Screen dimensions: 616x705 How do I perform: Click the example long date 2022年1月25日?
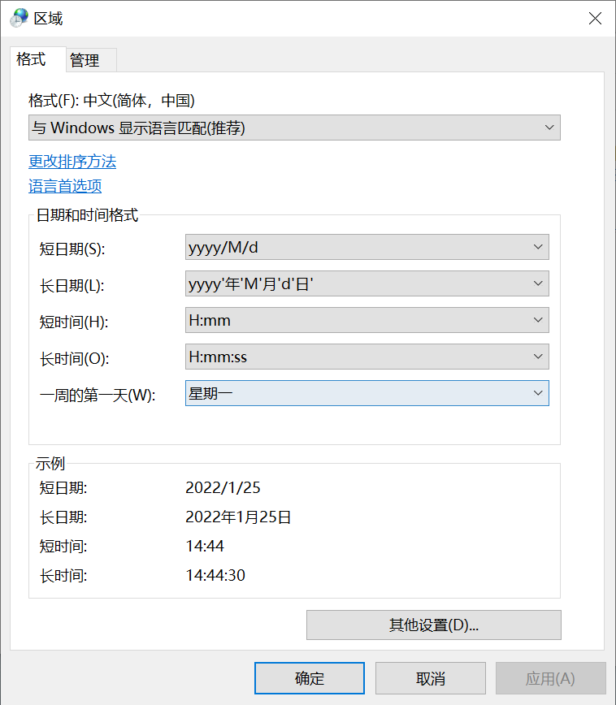pyautogui.click(x=238, y=517)
